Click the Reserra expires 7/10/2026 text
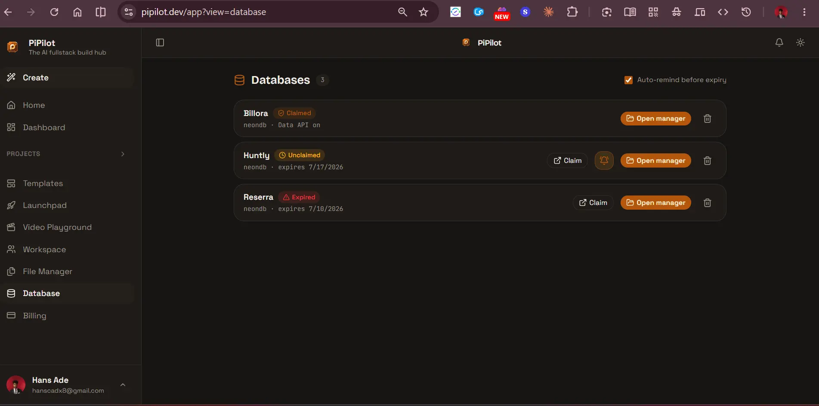 [310, 209]
